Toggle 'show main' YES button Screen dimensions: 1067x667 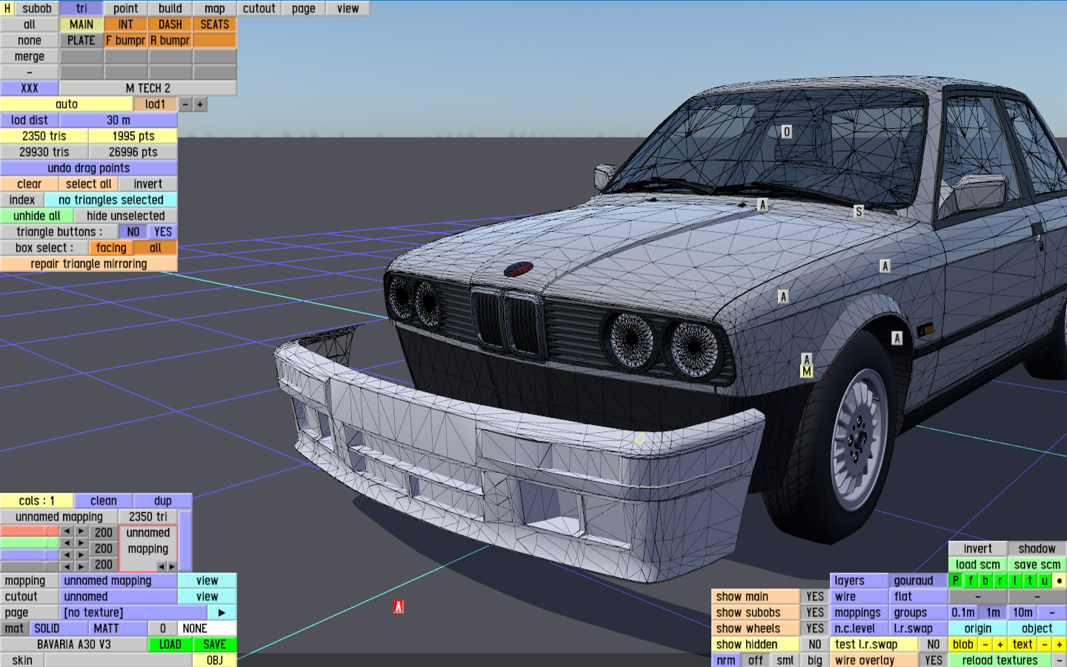(x=815, y=597)
